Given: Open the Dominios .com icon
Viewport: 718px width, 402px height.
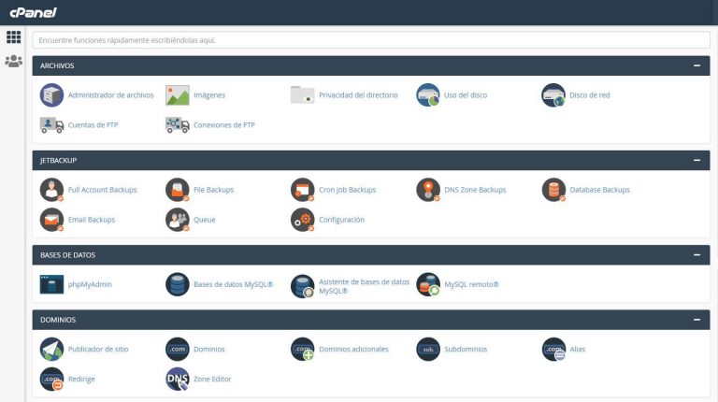Looking at the screenshot, I should pyautogui.click(x=178, y=350).
